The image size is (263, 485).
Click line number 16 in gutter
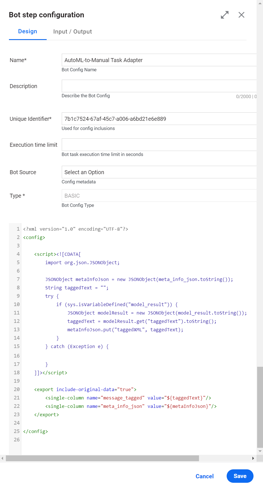(x=17, y=356)
